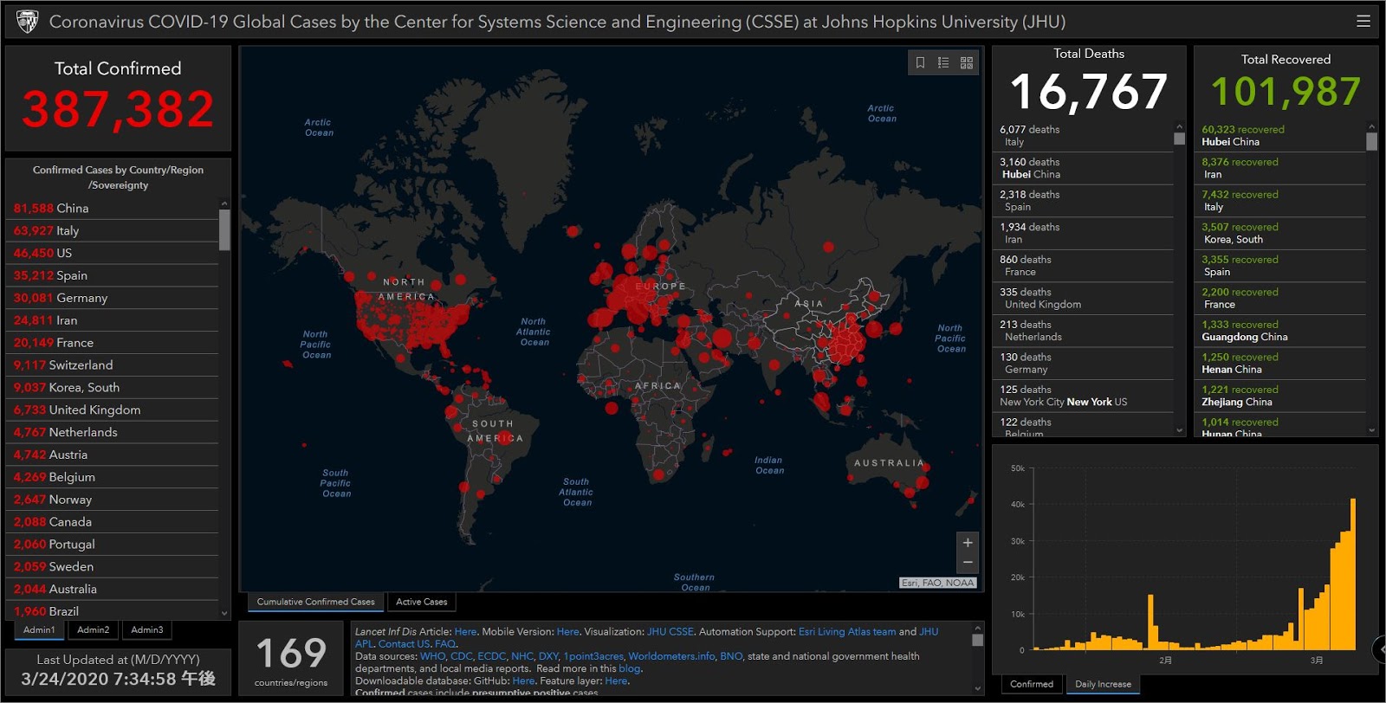This screenshot has width=1386, height=703.
Task: Zoom in on the map
Action: click(968, 543)
